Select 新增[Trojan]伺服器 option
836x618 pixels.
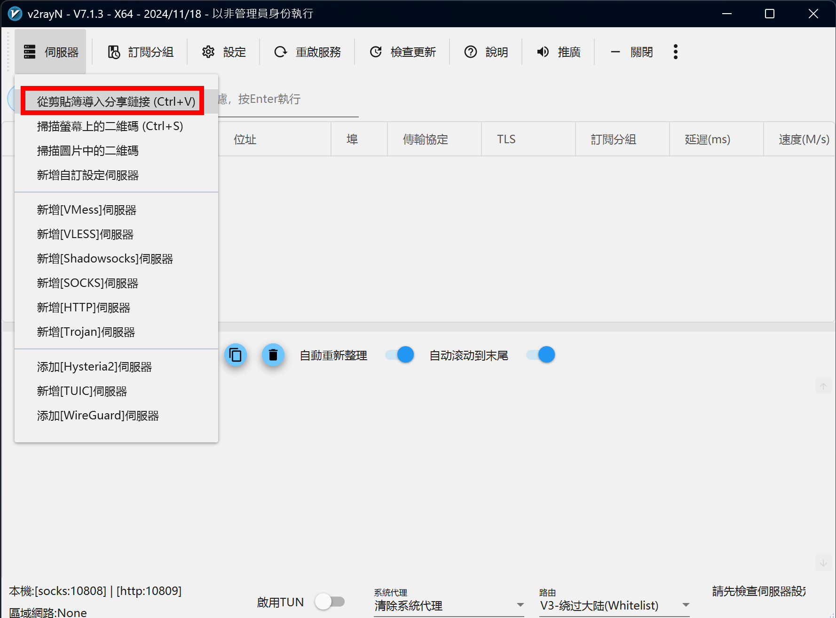(86, 332)
